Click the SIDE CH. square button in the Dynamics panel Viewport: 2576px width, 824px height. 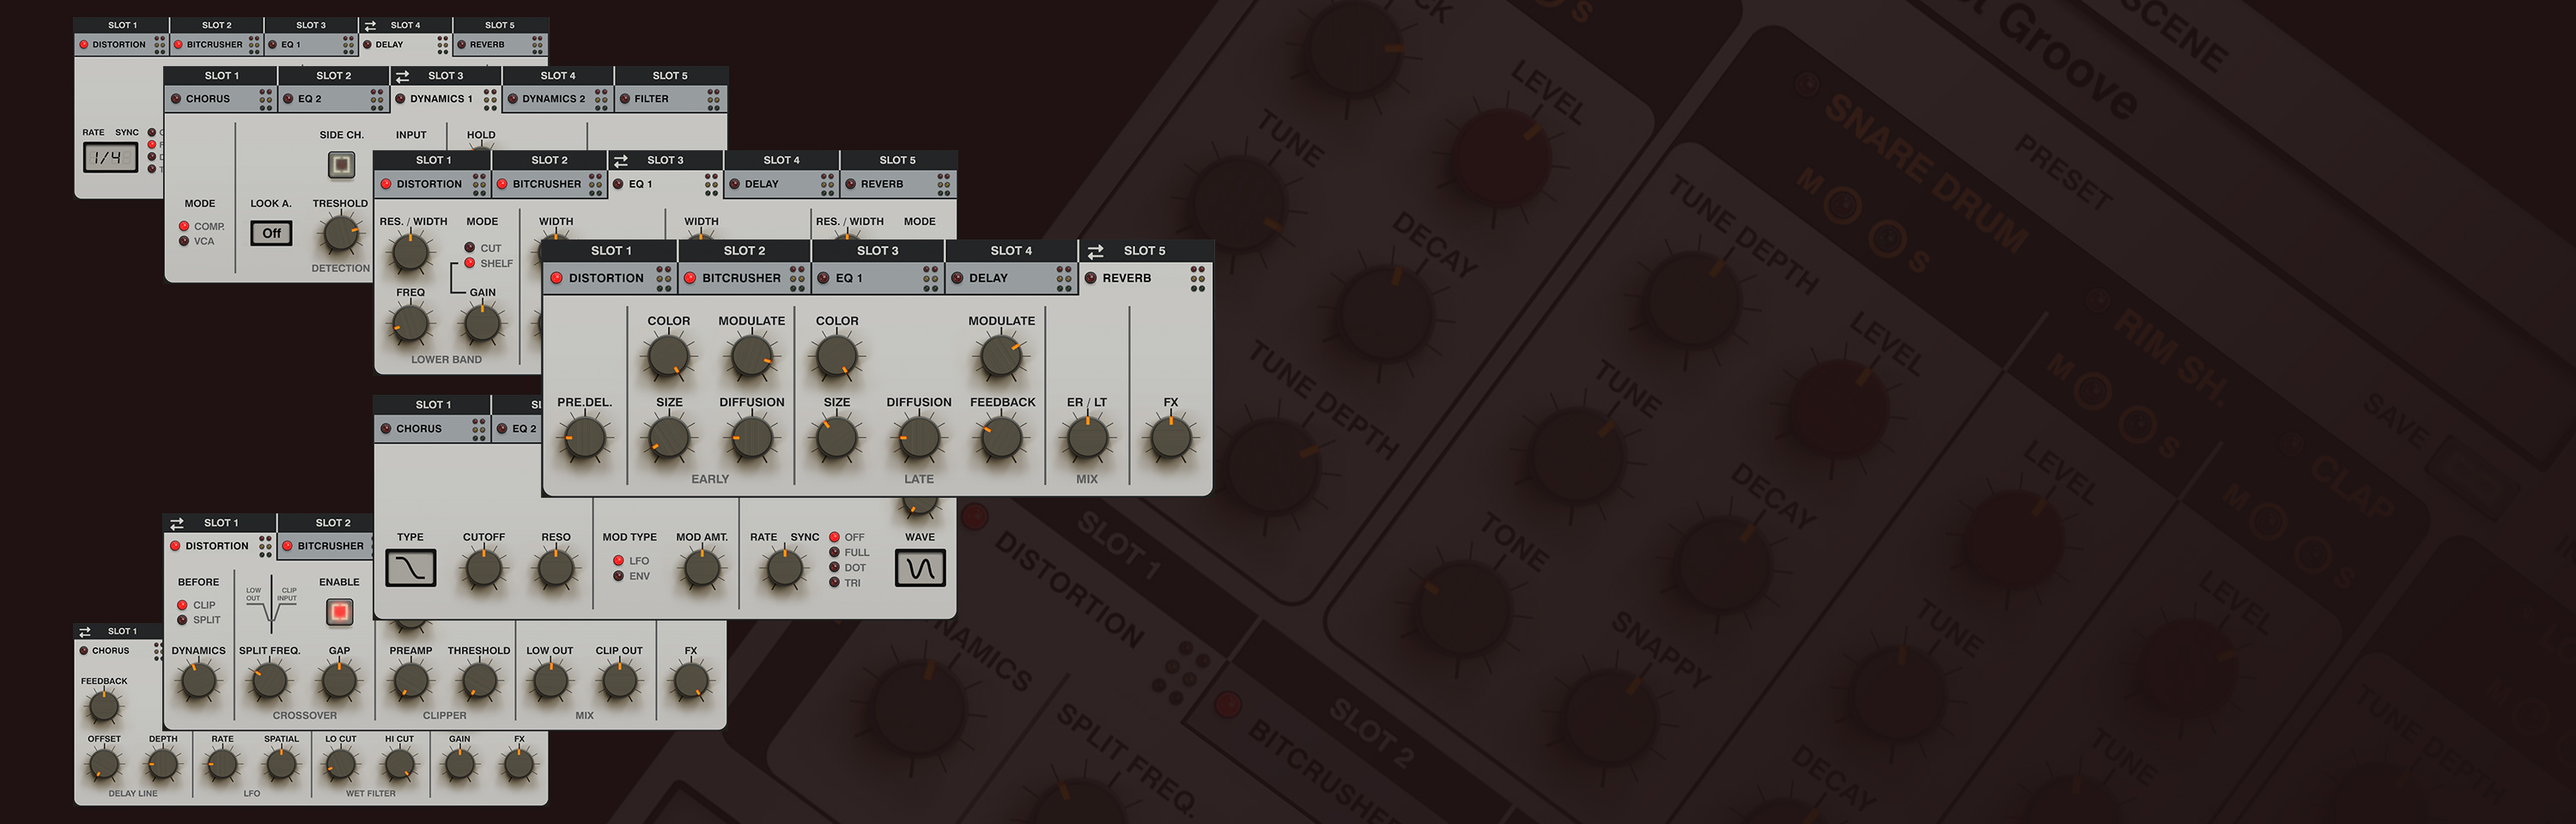tap(341, 164)
